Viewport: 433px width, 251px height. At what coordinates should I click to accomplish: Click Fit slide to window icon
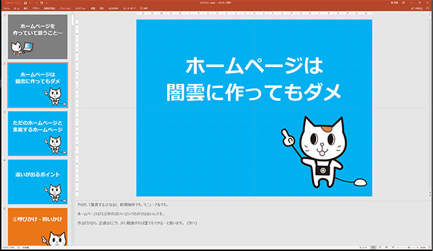[429, 248]
